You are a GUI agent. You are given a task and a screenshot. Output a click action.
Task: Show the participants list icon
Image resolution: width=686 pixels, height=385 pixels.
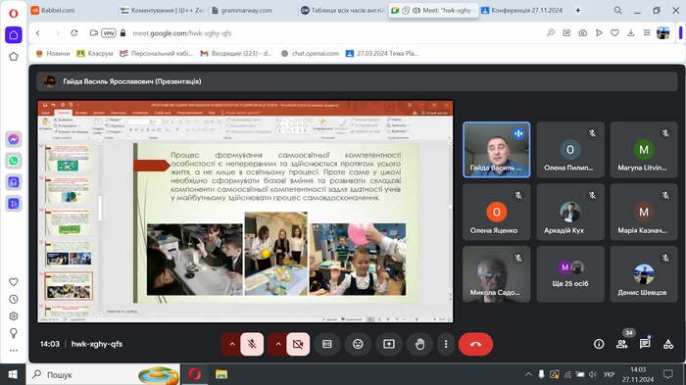[621, 344]
